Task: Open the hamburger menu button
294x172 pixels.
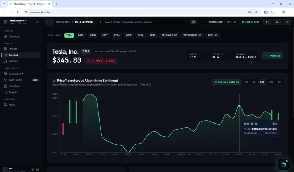Action: coord(50,22)
